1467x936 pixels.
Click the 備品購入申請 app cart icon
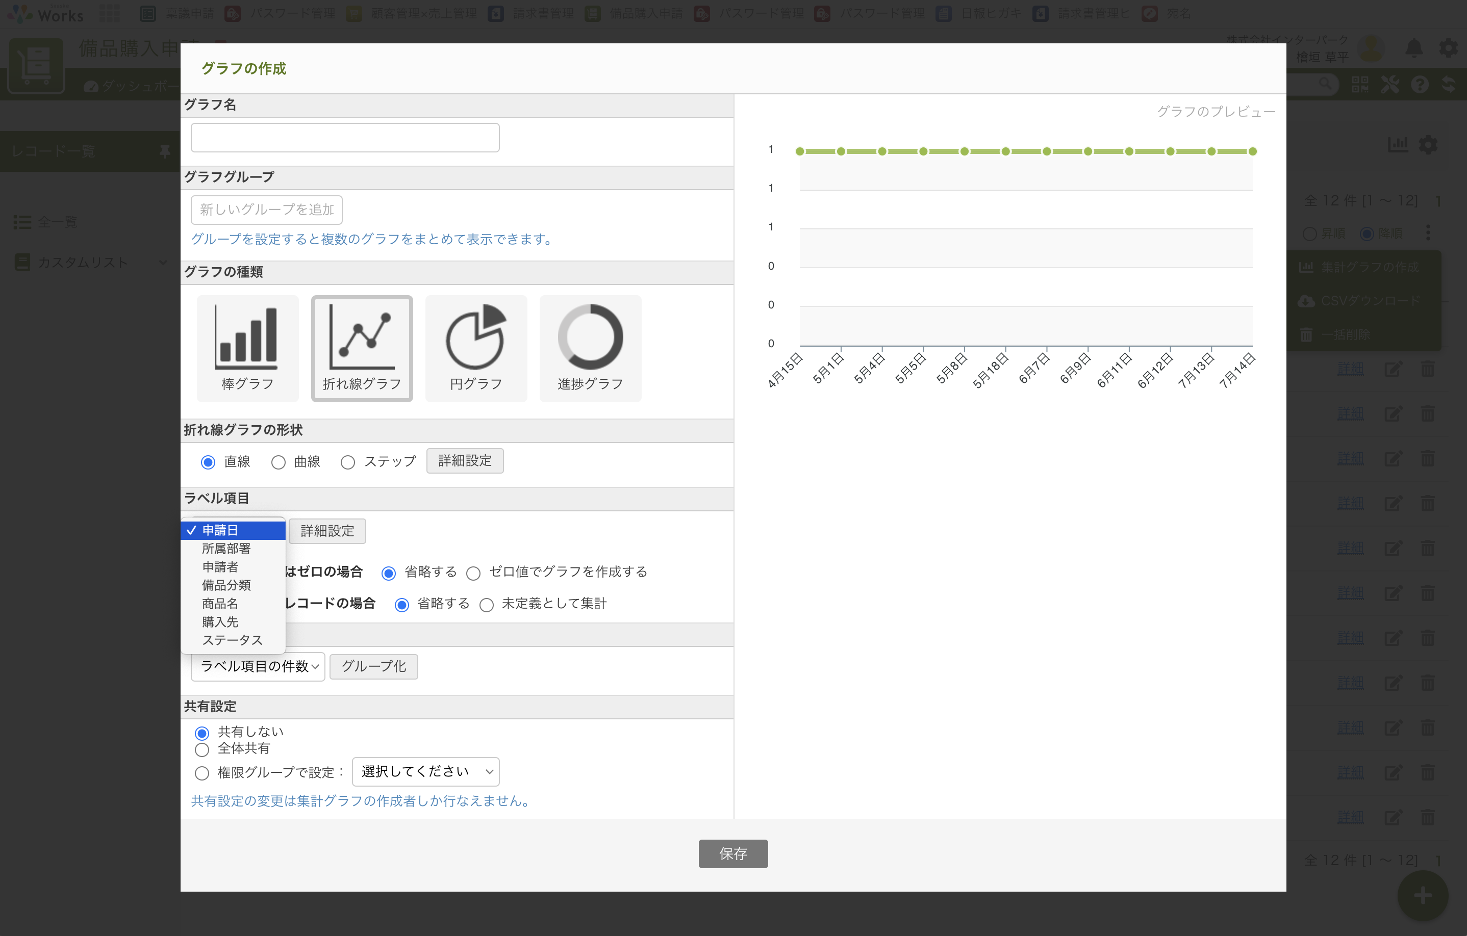click(x=37, y=65)
